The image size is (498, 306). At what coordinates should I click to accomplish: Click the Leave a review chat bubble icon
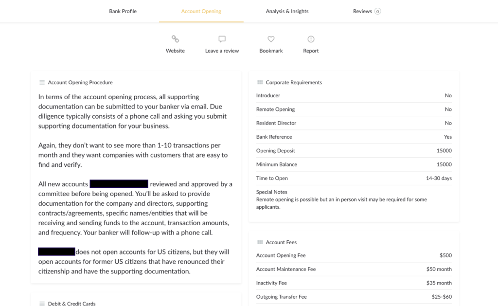(x=222, y=39)
